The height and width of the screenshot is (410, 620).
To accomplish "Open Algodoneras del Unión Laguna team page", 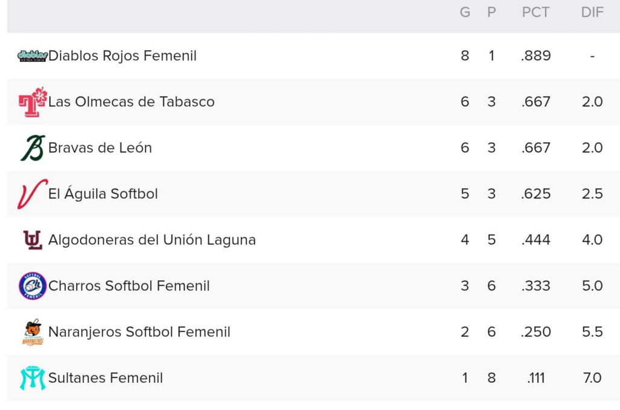I will [152, 240].
